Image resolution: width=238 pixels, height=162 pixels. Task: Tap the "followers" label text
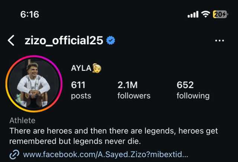pos(134,96)
